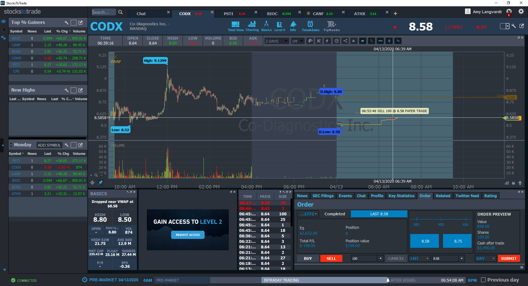
Task: Open the IND indicators button
Action: pos(380,41)
